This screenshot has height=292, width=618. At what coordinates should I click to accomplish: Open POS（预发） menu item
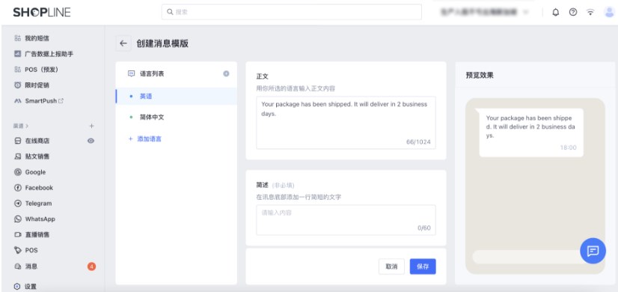click(42, 70)
